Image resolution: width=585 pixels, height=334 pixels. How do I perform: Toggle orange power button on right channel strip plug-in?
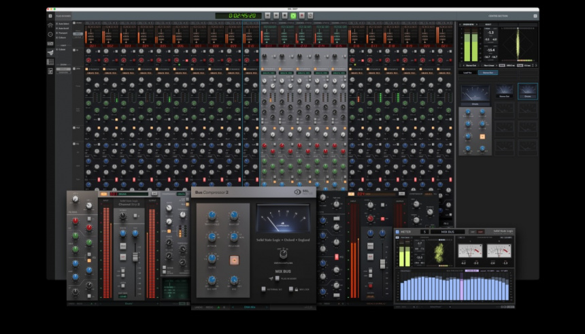pyautogui.click(x=351, y=194)
